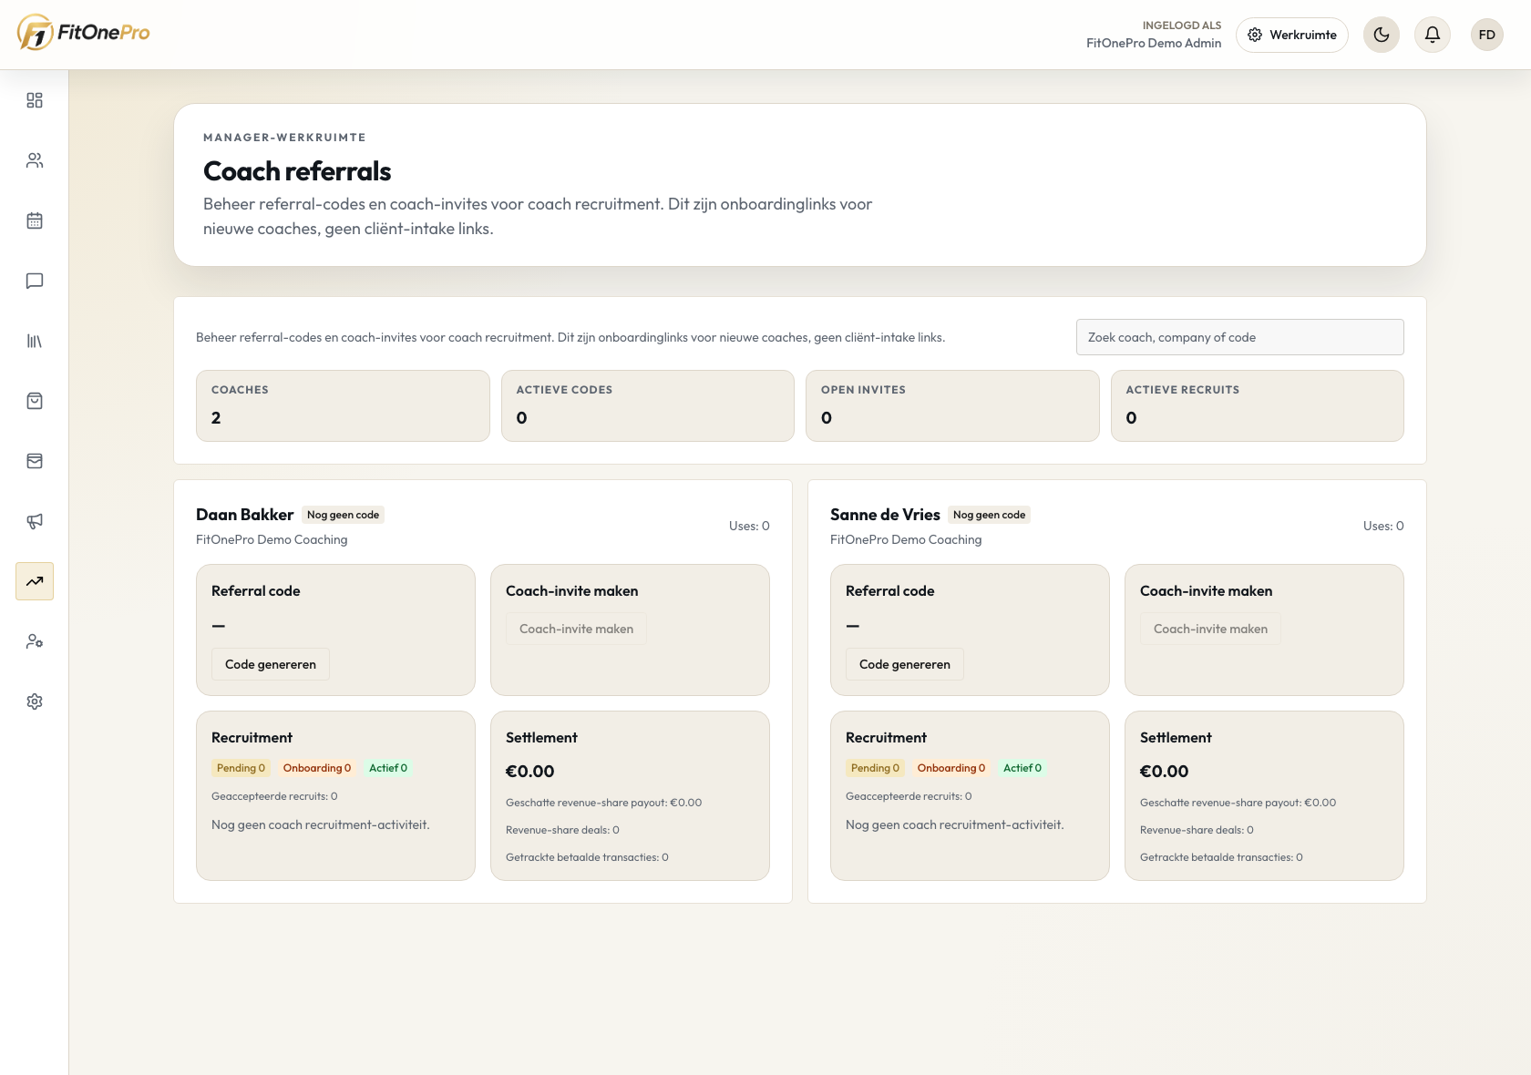1531x1075 pixels.
Task: Click Uses: 0 label on Sanne de Vries's card
Action: click(1383, 526)
